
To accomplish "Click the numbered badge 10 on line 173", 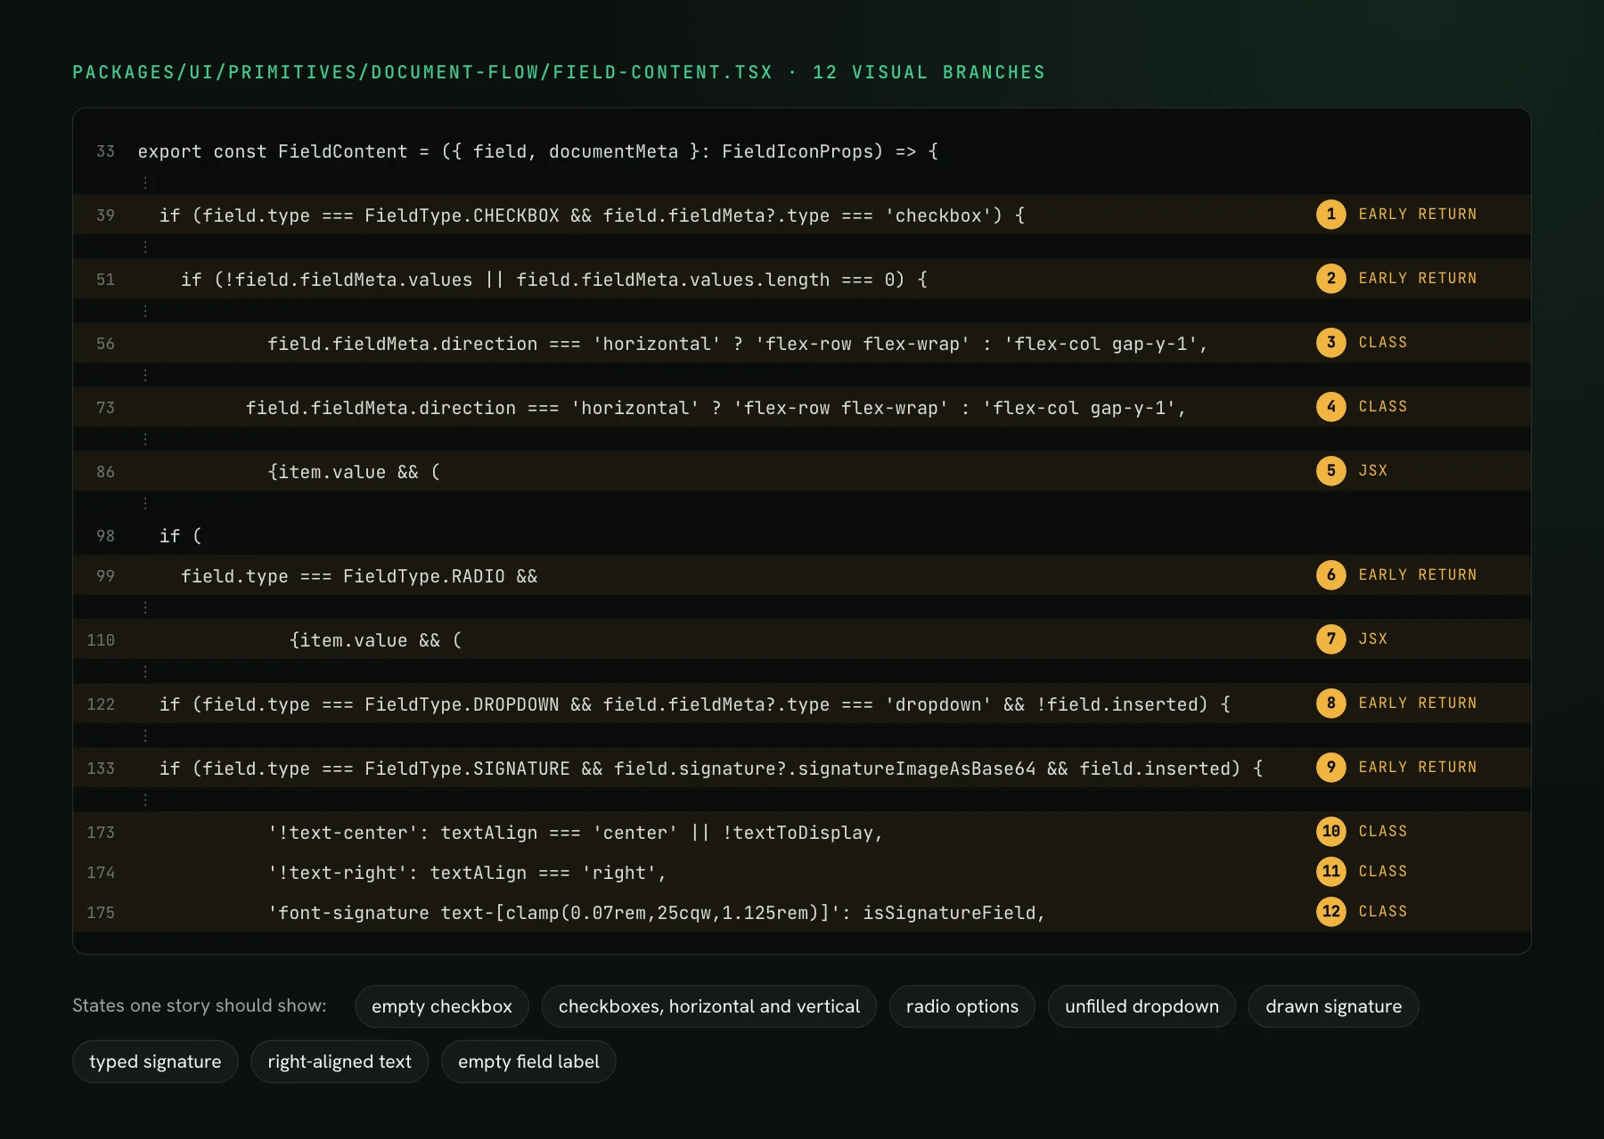I will point(1330,831).
